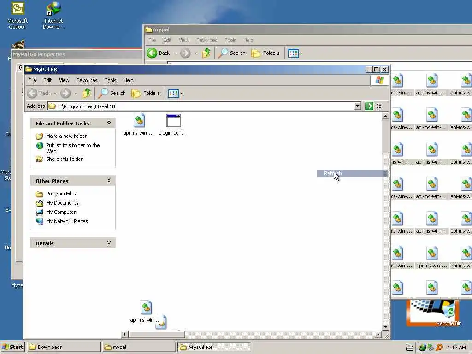472x354 pixels.
Task: Click the 4:12 AM clock
Action: [456, 348]
